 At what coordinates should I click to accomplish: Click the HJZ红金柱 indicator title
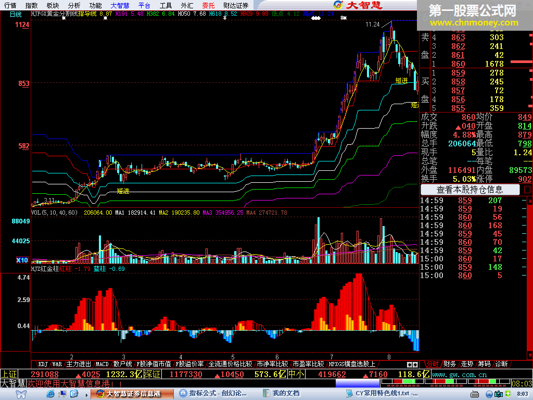pos(45,269)
